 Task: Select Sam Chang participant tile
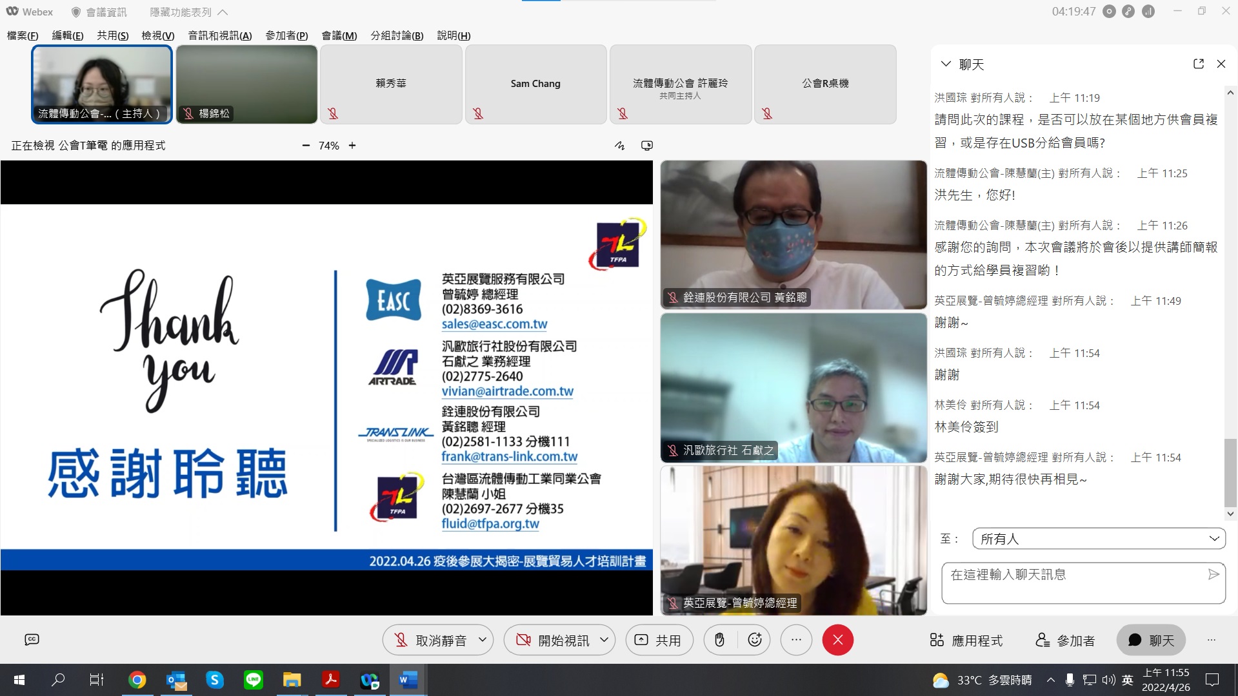(x=535, y=84)
